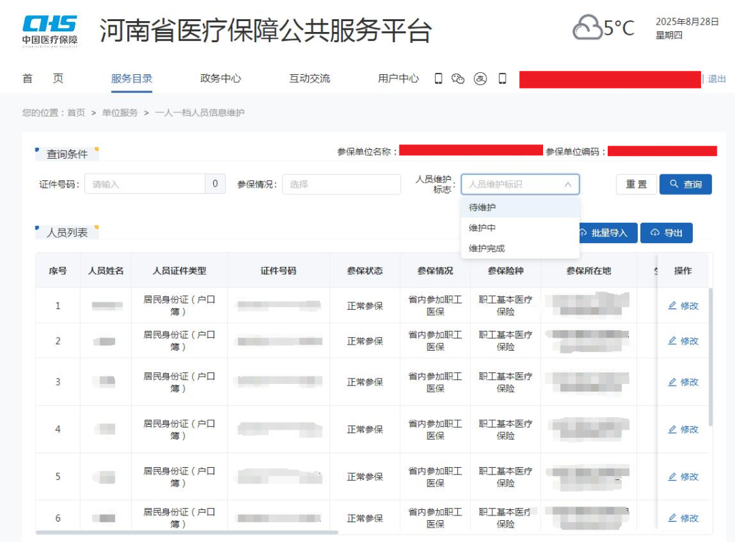
Task: Click the download icon inside 导出 button
Action: coord(655,233)
